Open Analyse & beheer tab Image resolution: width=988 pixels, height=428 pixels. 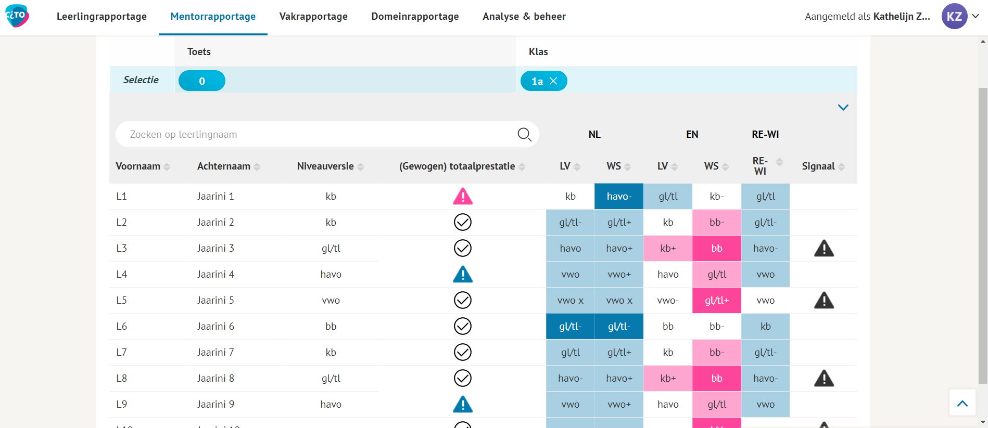524,16
